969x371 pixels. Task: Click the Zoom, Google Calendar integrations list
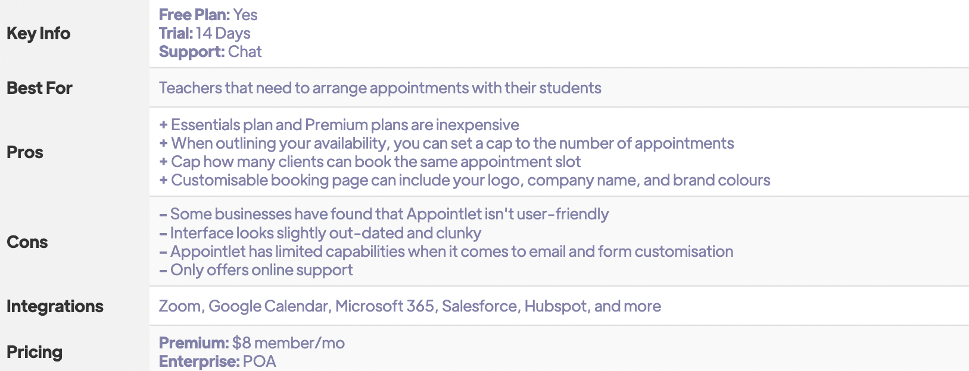pos(410,306)
